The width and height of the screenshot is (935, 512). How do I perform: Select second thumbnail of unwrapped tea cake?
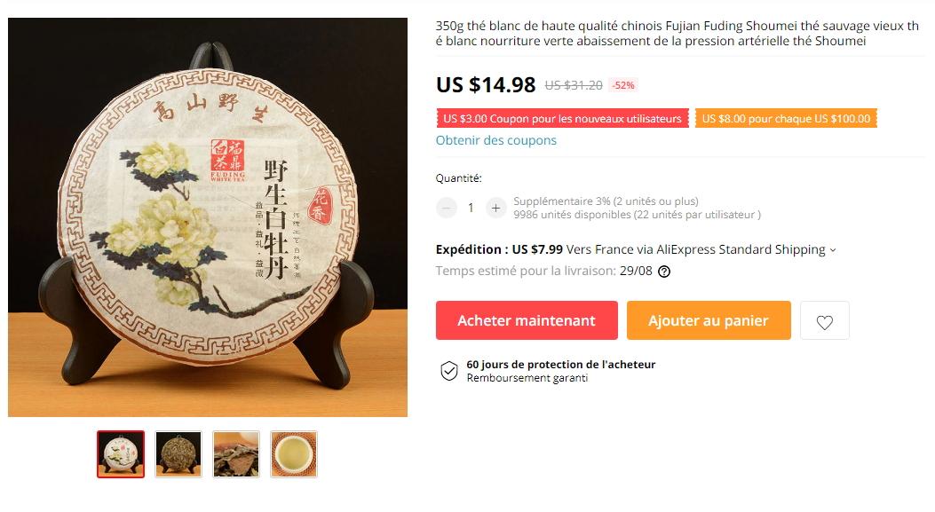(x=178, y=454)
